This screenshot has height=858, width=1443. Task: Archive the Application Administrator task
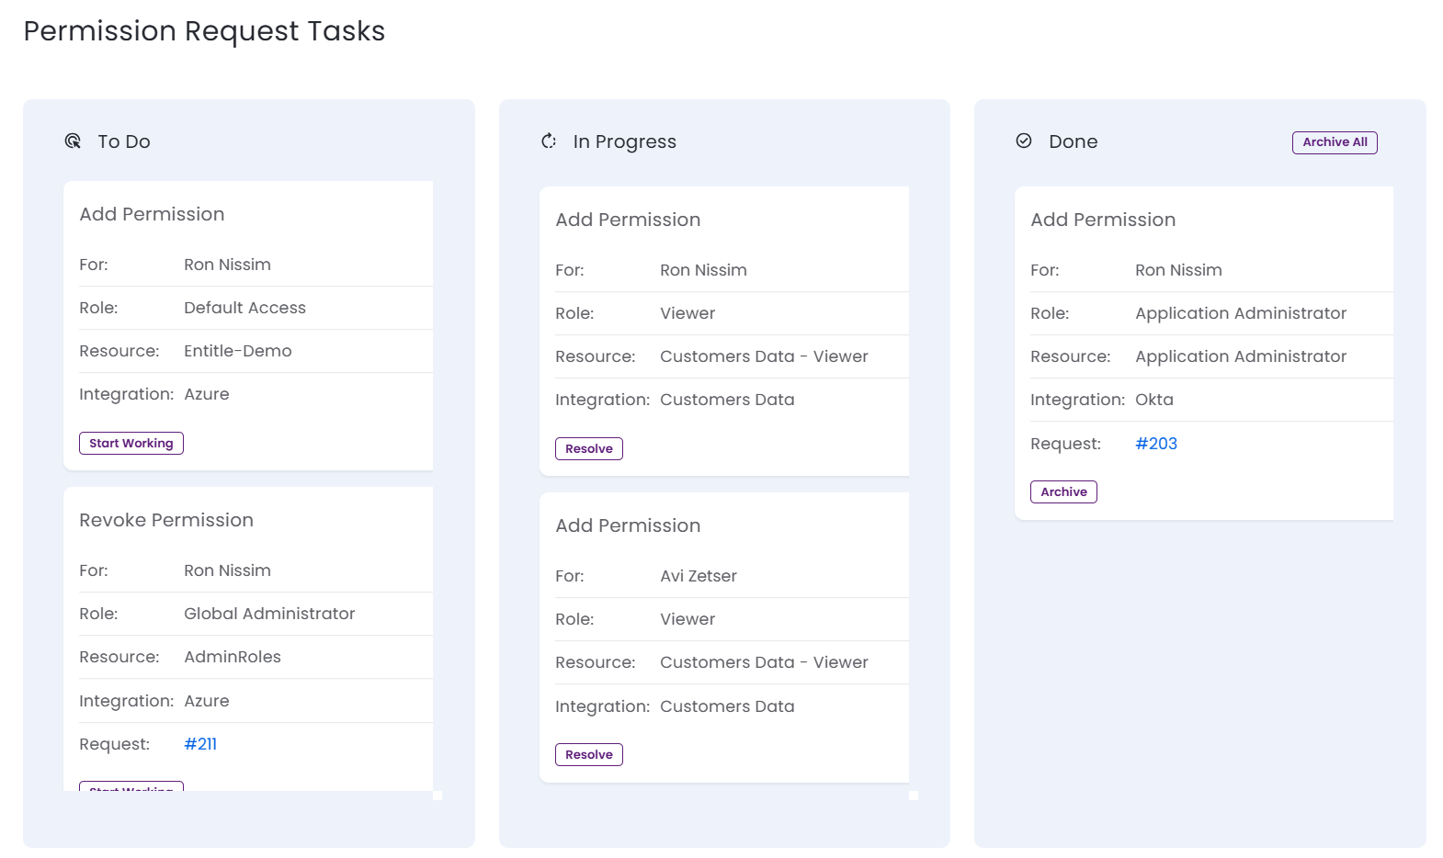click(x=1063, y=491)
